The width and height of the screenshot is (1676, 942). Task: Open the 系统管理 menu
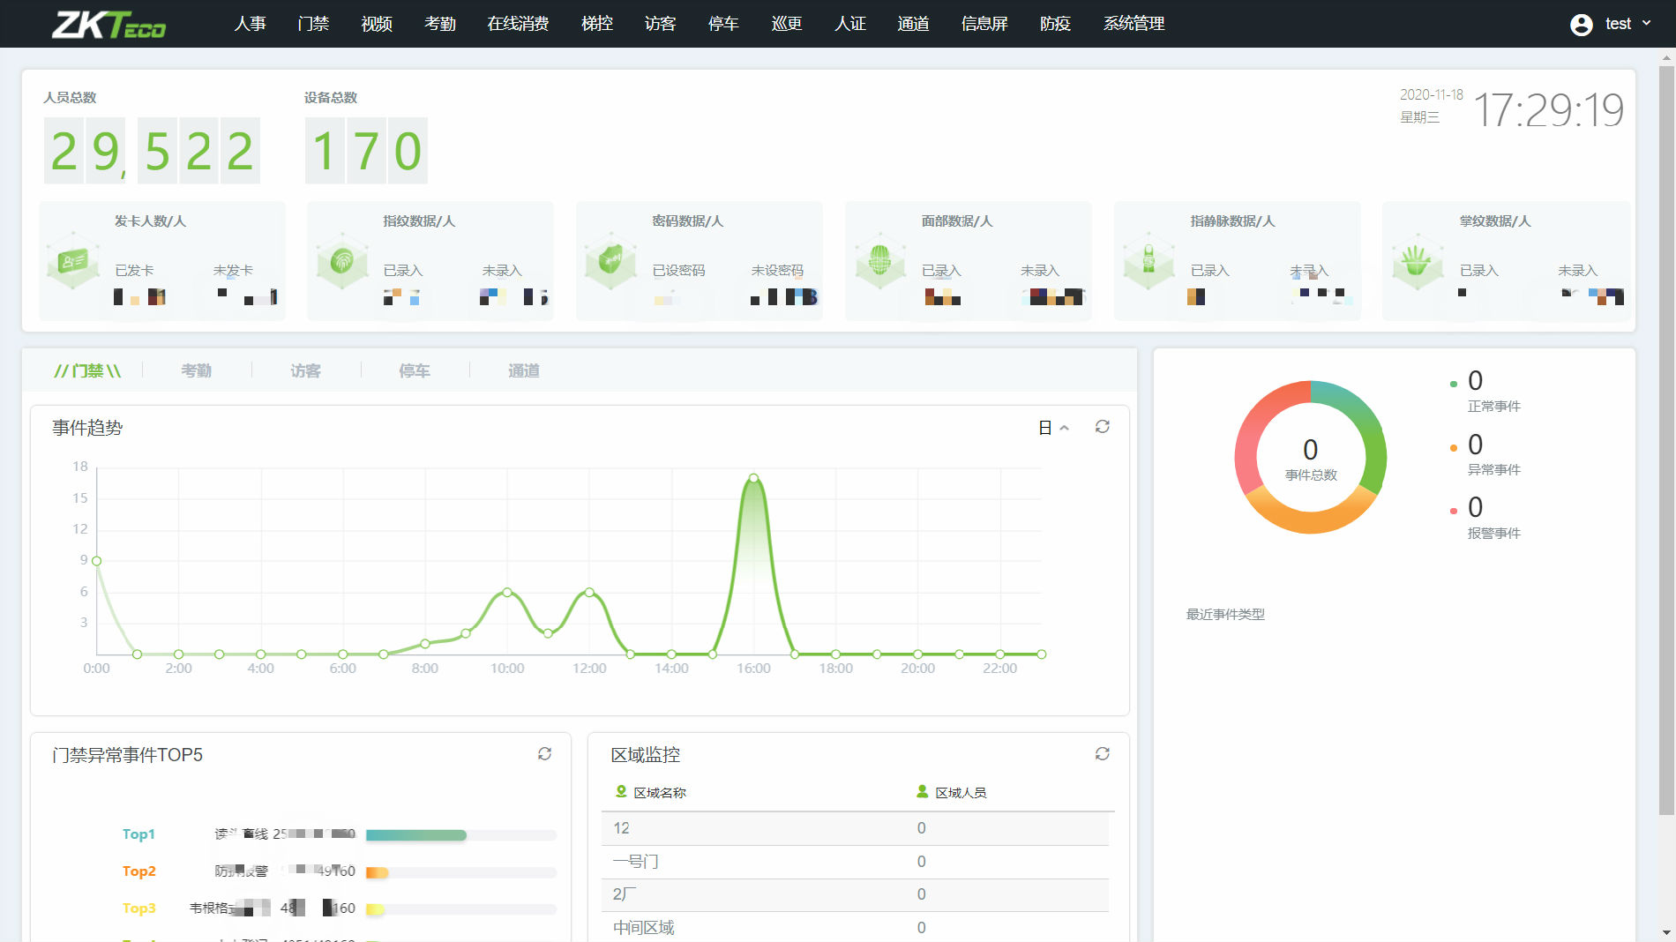coord(1134,24)
